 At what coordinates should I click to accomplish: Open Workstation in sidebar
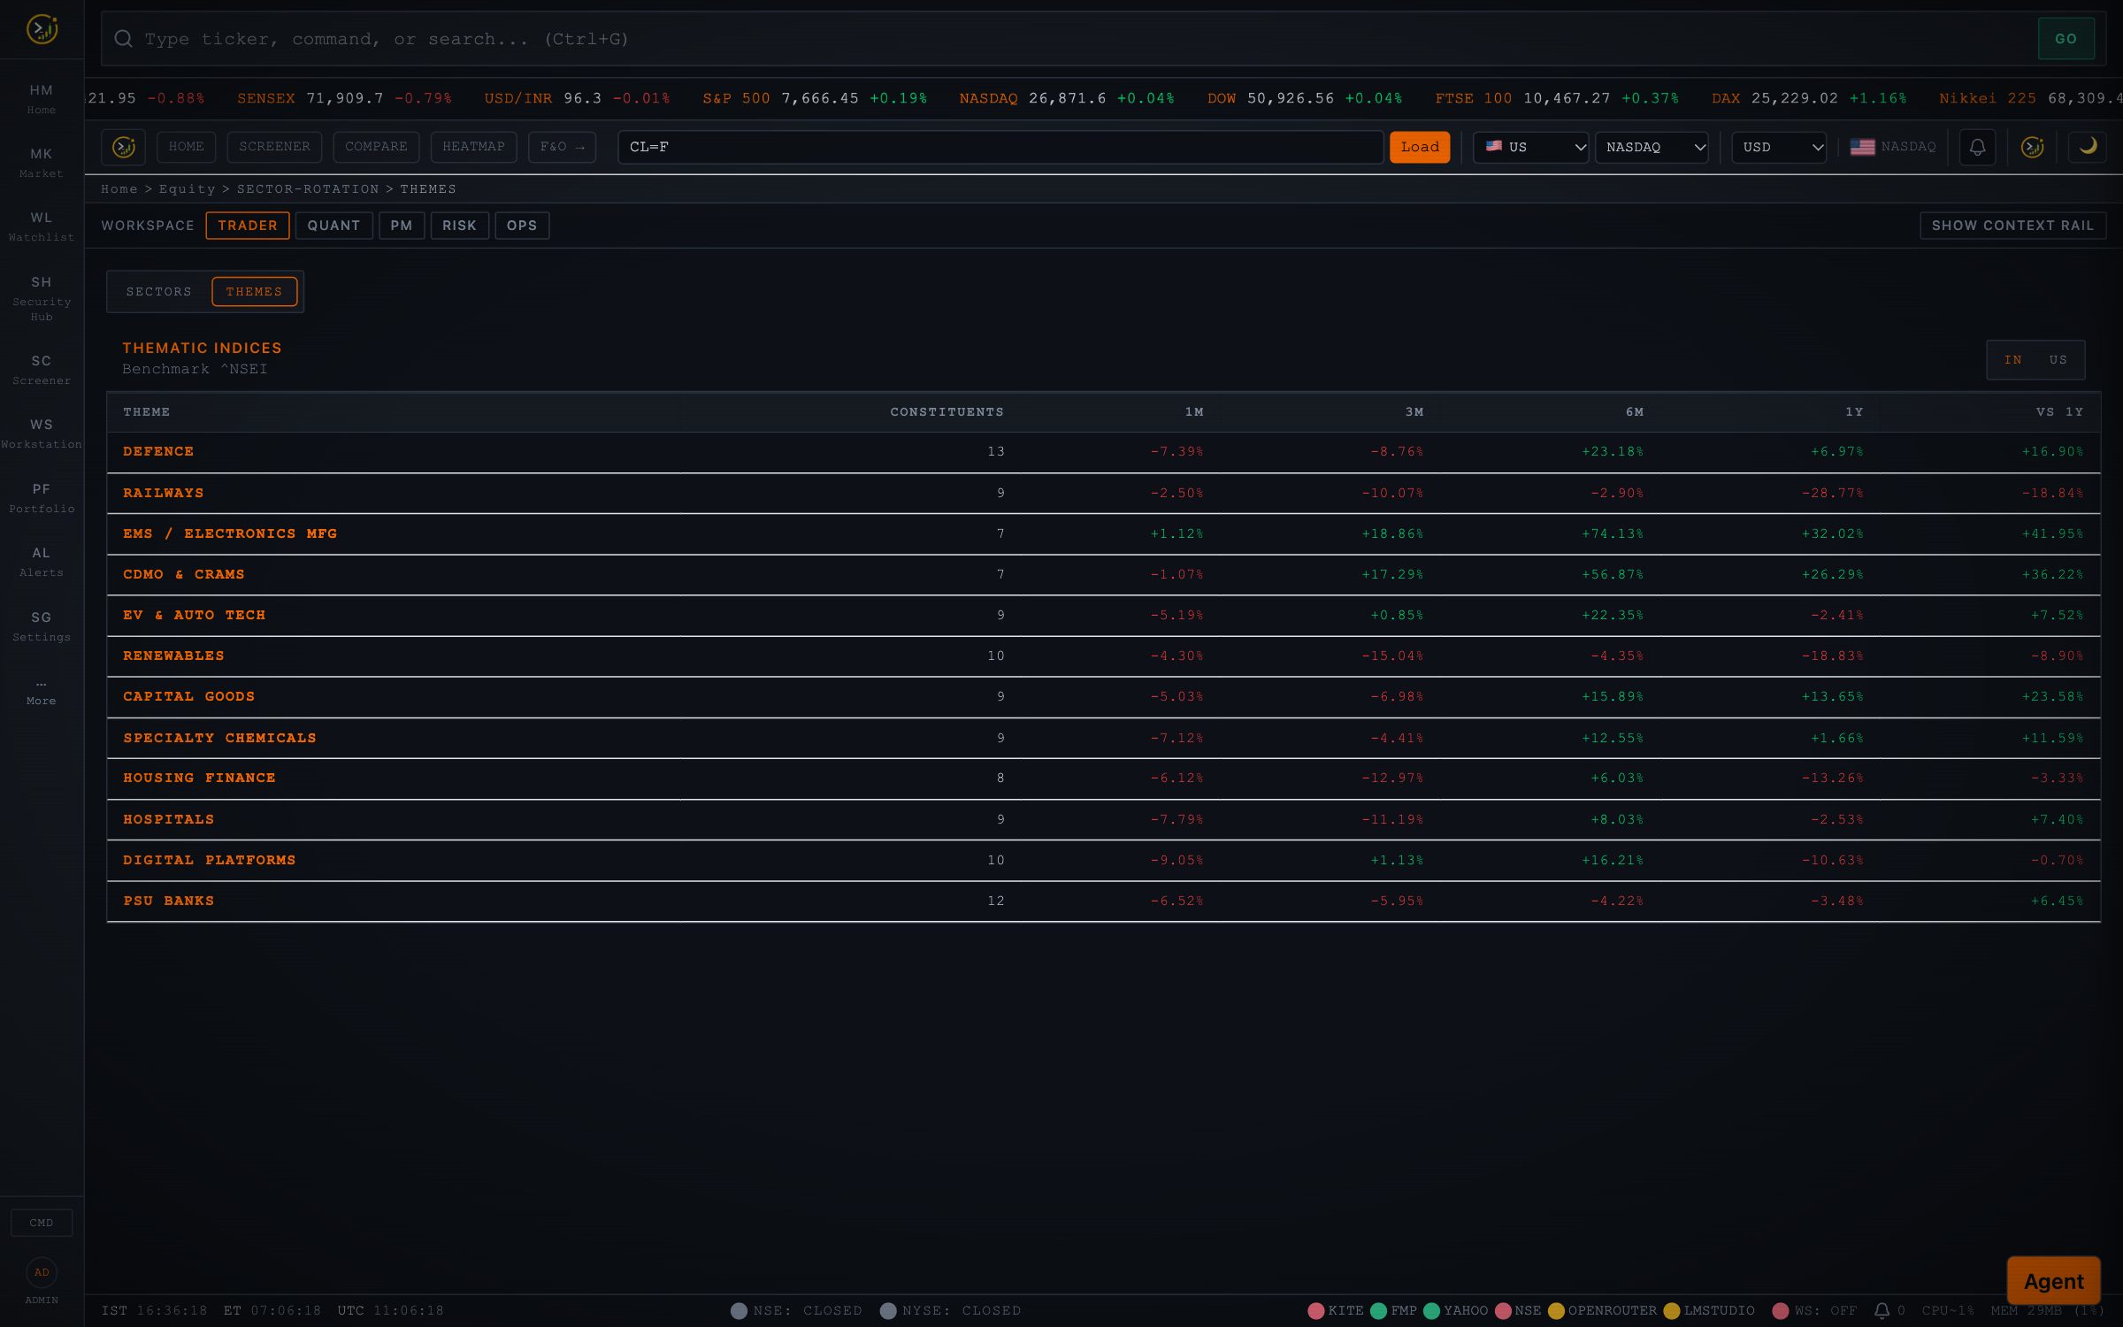click(42, 433)
